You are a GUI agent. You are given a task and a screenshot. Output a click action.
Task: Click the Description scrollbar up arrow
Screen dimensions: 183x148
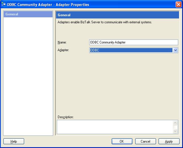175,123
